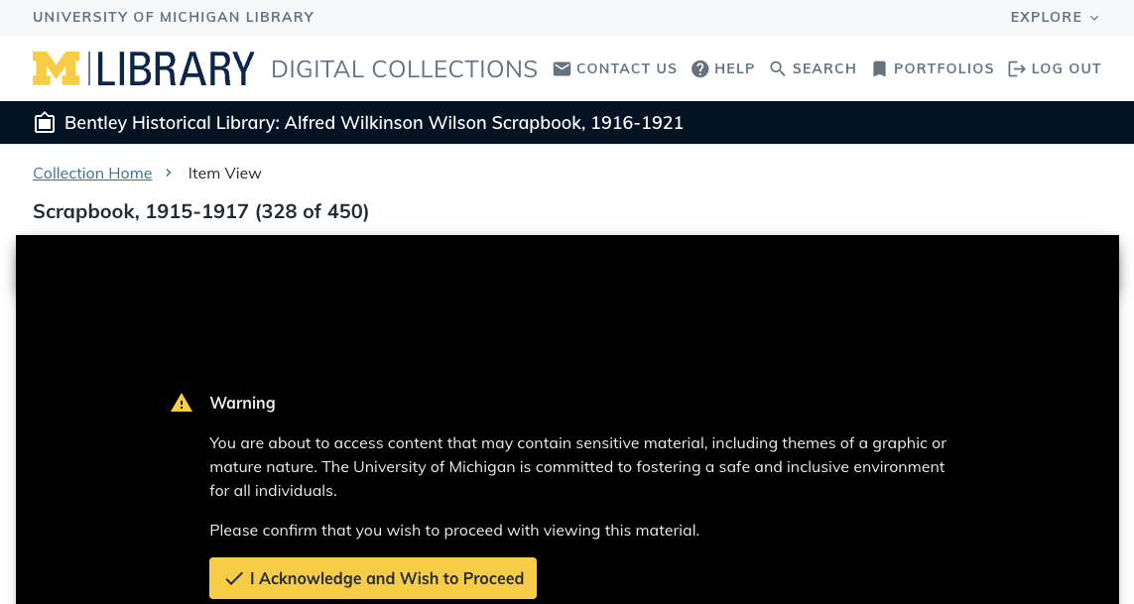Click the yellow block M logo
Viewport: 1134px width, 604px height.
point(56,68)
